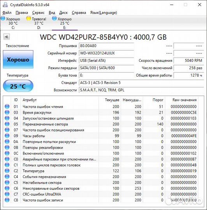Click status orb for attribute C6
Image resolution: width=207 pixels, height=210 pixels.
click(x=7, y=188)
